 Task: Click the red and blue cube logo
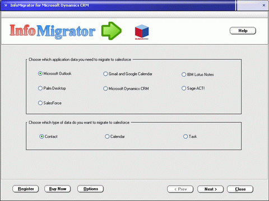(x=142, y=32)
